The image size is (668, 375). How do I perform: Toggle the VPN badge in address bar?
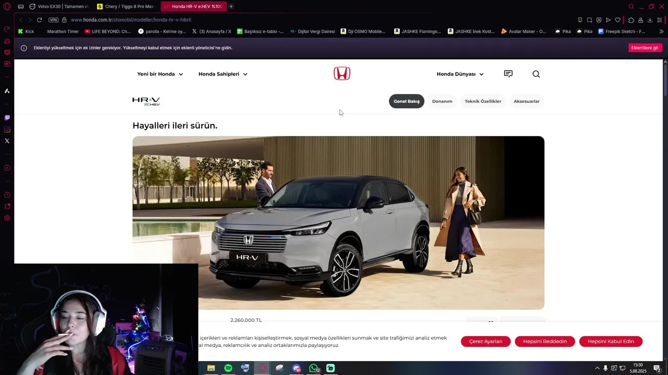tap(53, 20)
